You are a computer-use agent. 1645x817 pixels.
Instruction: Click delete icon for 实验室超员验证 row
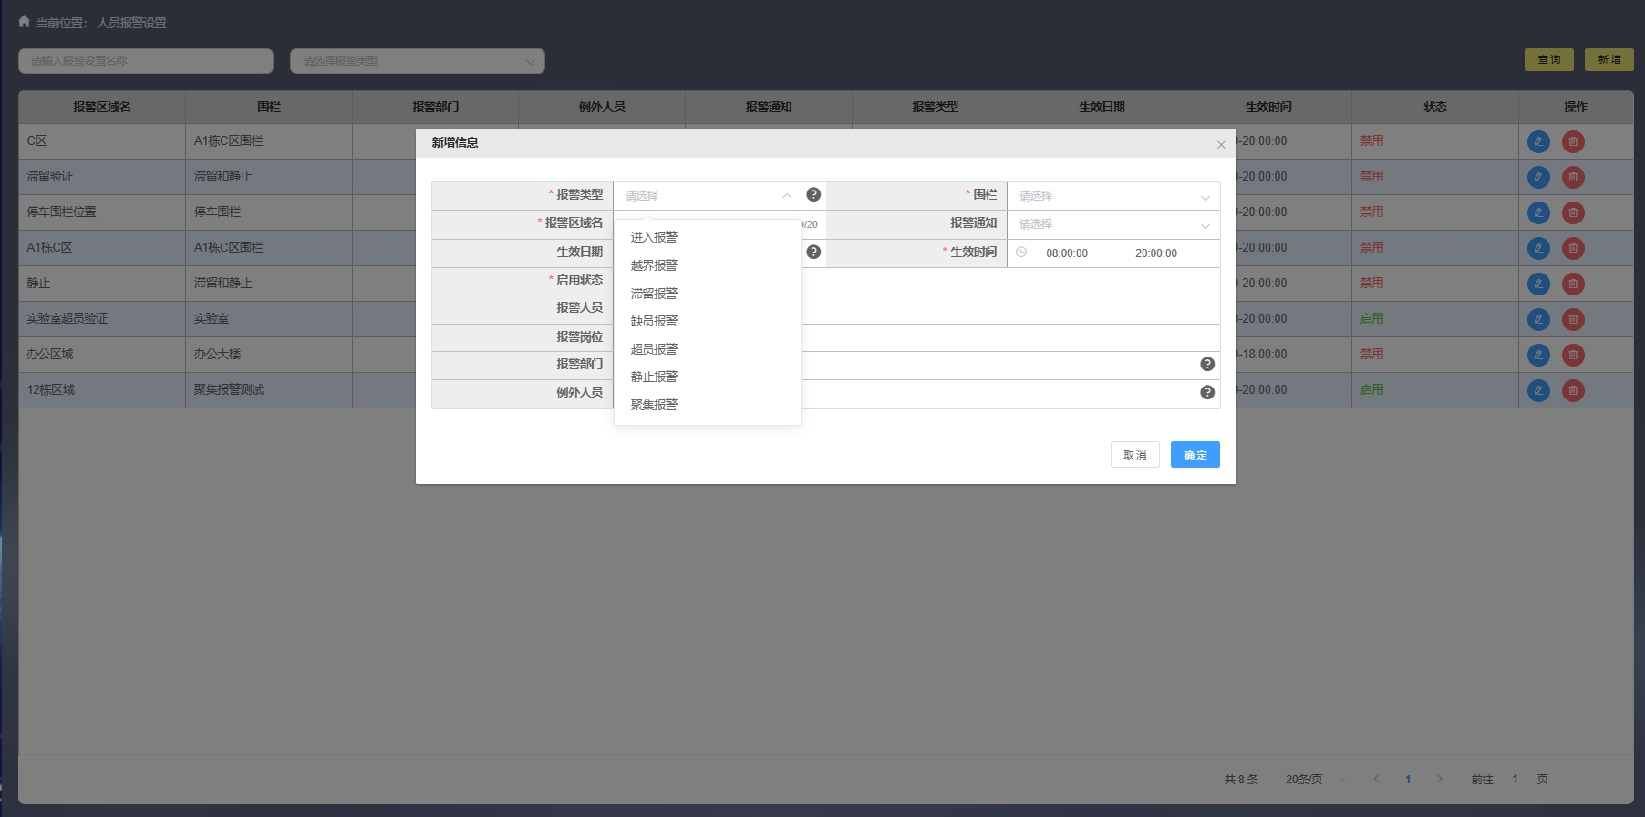pos(1572,320)
